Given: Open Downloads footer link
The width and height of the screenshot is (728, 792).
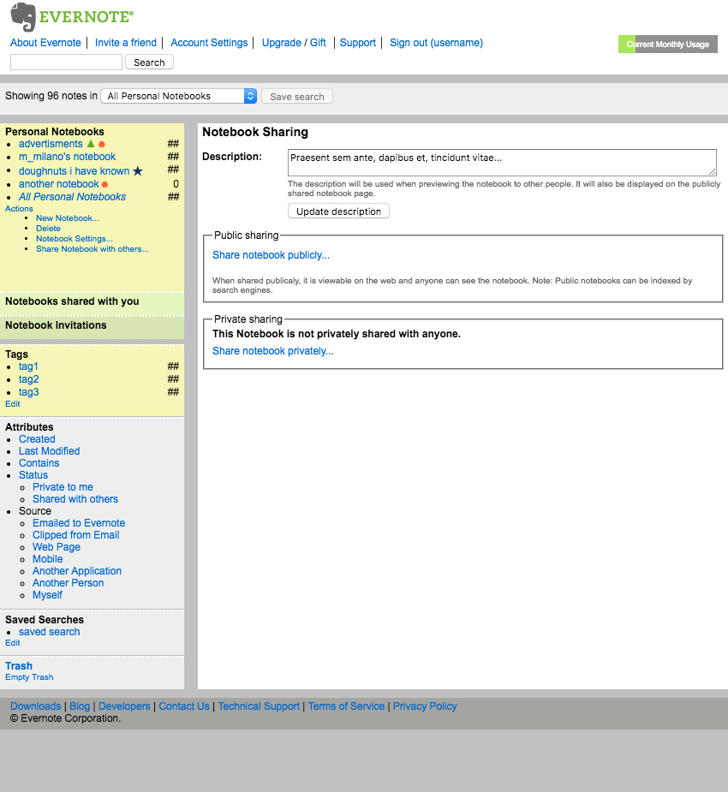Looking at the screenshot, I should tap(35, 706).
